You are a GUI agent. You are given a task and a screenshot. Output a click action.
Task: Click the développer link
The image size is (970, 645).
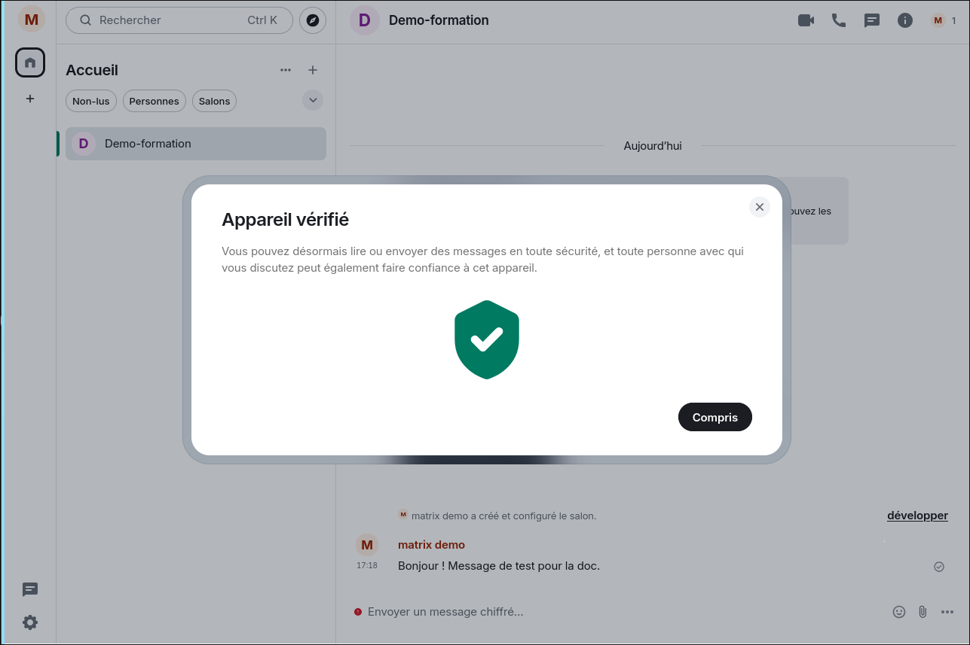coord(917,516)
